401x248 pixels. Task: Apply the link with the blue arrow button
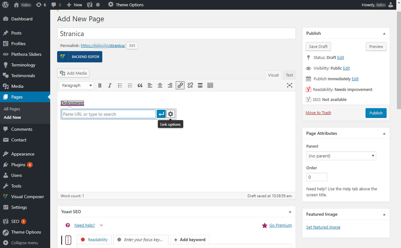click(x=161, y=114)
